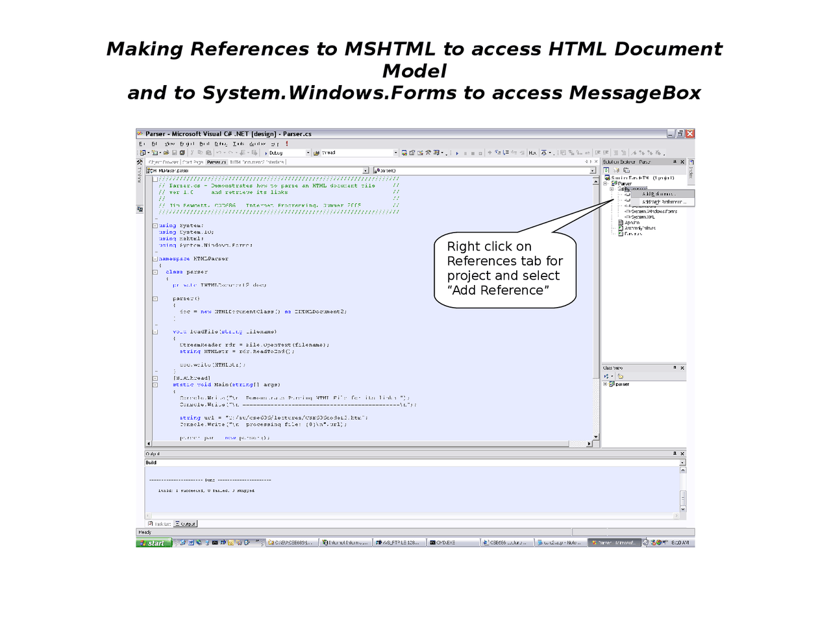Viewport: 831px width, 642px height.
Task: Toggle the Class View panel pin
Action: click(x=675, y=368)
